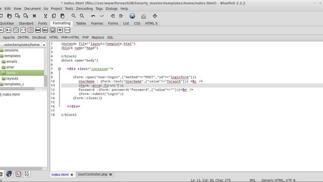Image resolution: width=323 pixels, height=182 pixels.
Task: Open the Help menu
Action: coord(124,9)
